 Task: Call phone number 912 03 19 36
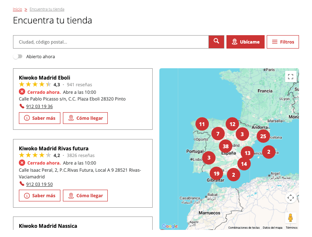pyautogui.click(x=39, y=106)
